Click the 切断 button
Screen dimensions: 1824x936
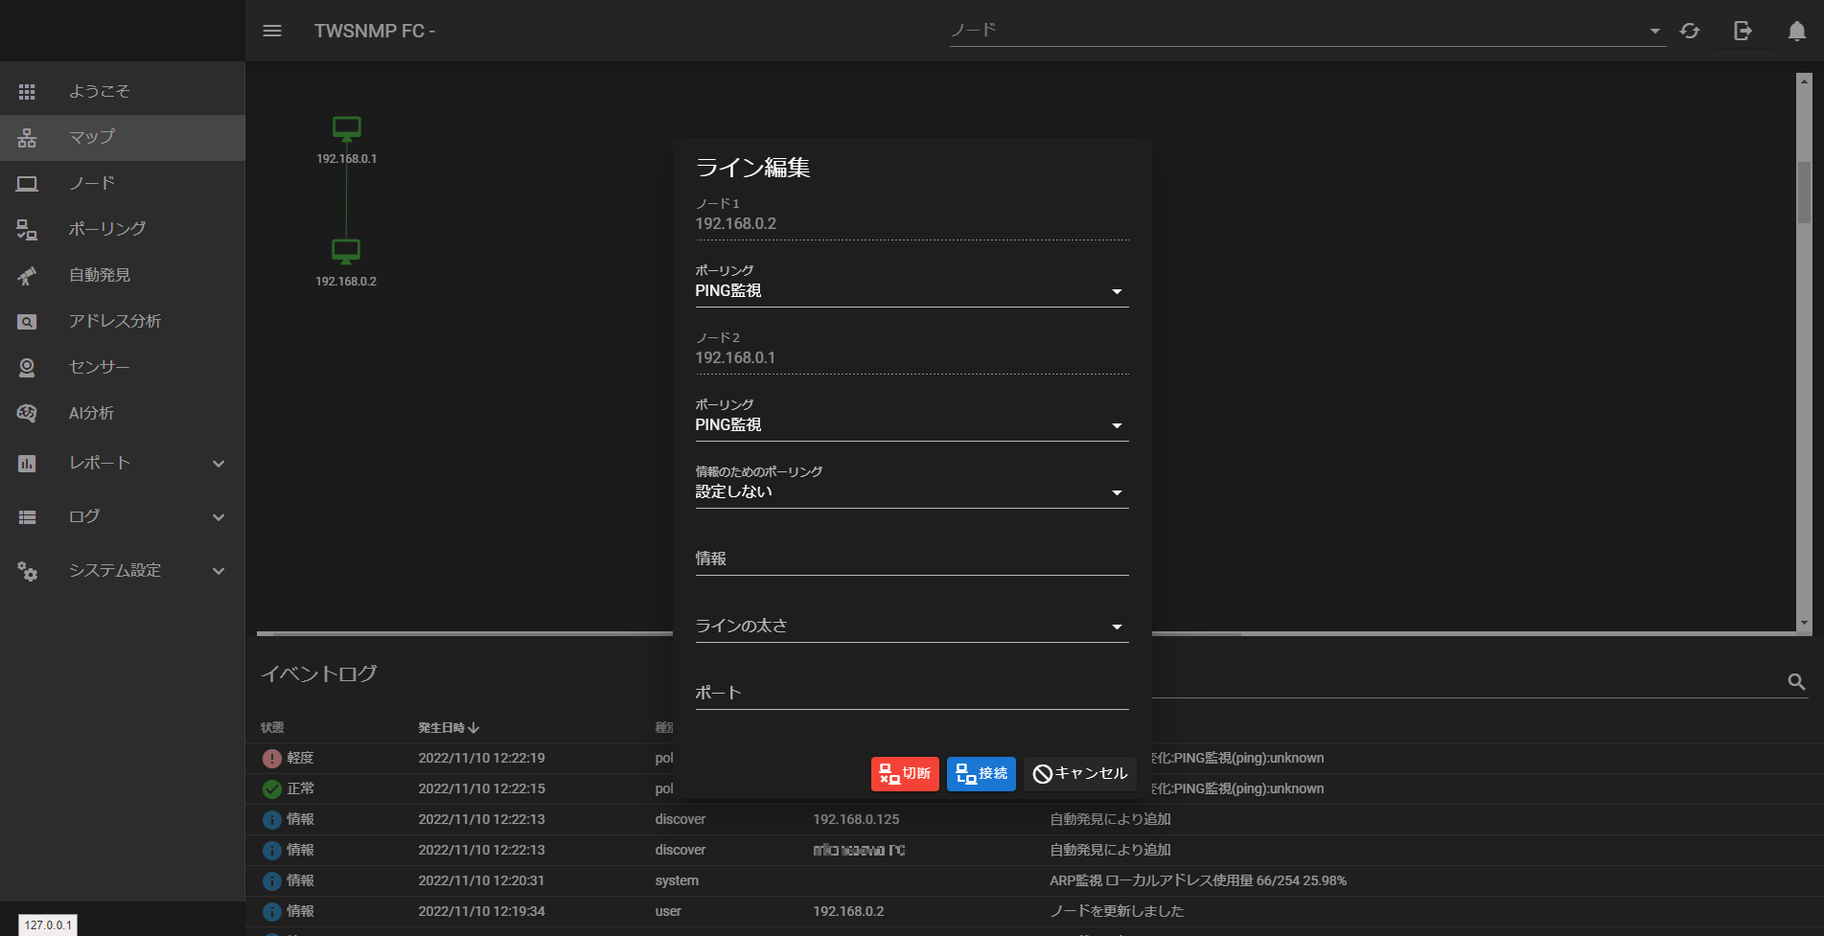[904, 773]
